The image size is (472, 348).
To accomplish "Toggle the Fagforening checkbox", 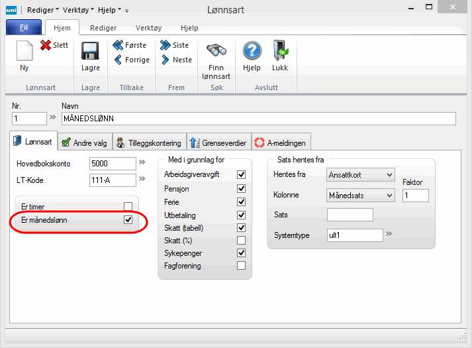I will 241,266.
